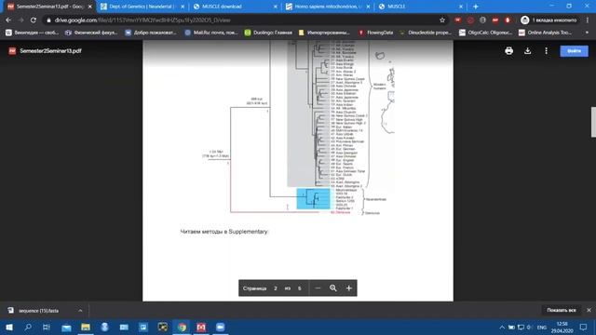Open notification center on taskbar
The height and width of the screenshot is (335, 596).
tap(584, 327)
